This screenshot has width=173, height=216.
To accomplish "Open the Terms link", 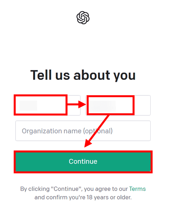I will [137, 189].
